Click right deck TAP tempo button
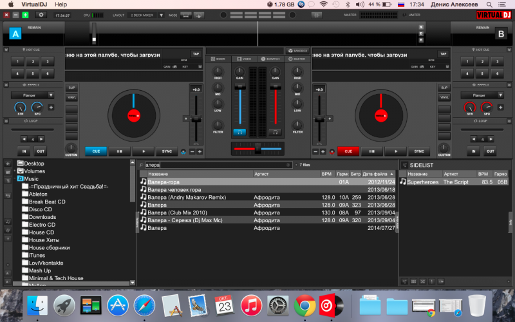515x322 pixels. [x=444, y=54]
